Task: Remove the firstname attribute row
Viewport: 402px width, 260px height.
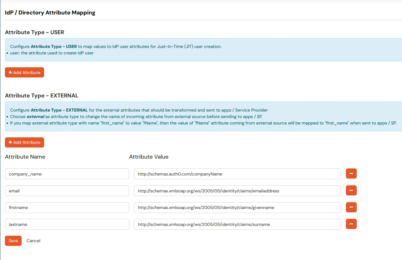Action: [351, 207]
